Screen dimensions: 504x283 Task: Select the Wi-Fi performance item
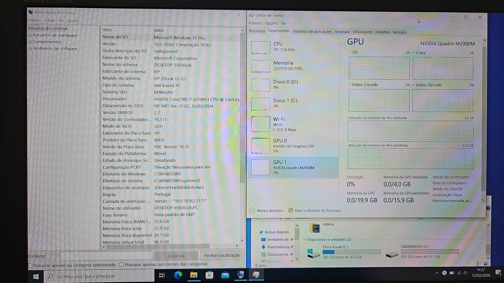coord(293,124)
